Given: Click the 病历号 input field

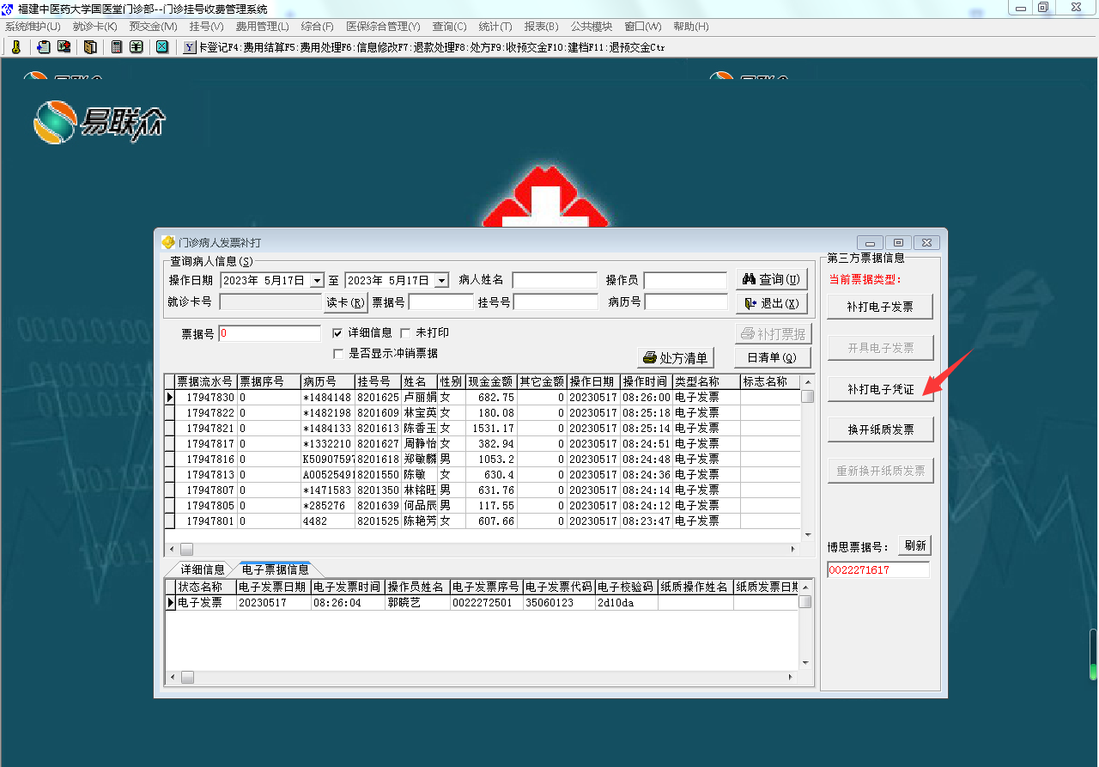Looking at the screenshot, I should 686,302.
